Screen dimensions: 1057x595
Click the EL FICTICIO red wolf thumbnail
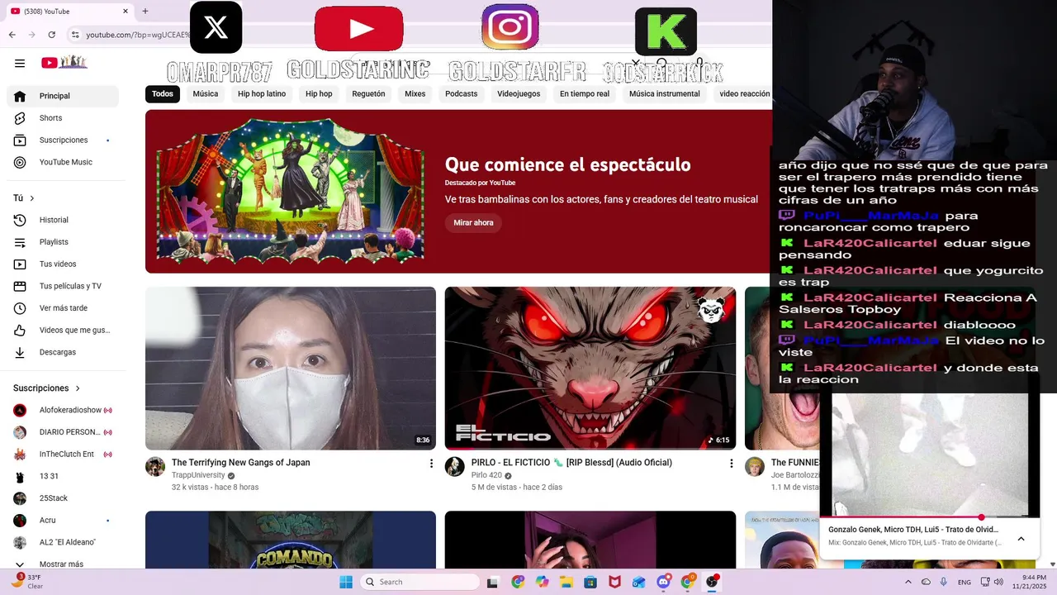tap(590, 369)
